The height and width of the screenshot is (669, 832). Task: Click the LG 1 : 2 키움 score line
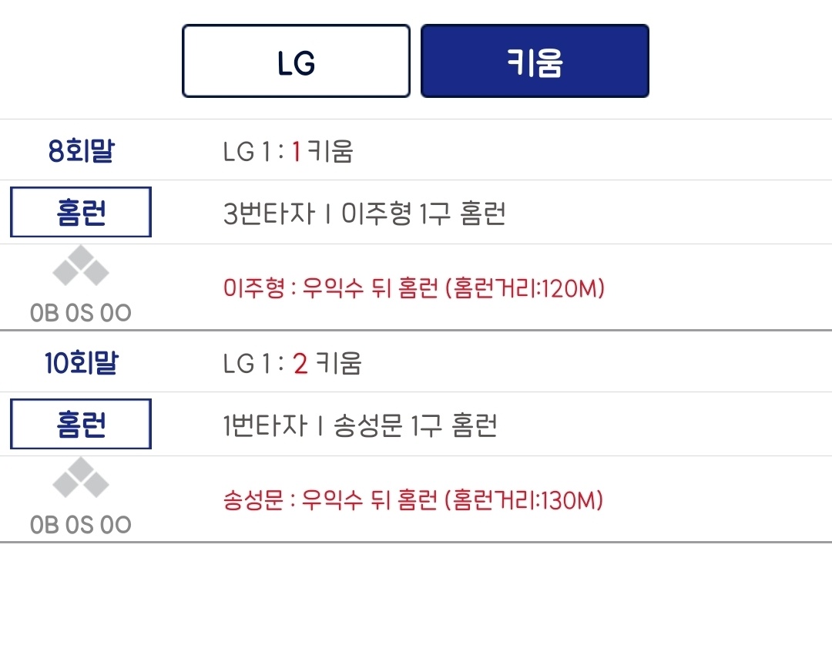pyautogui.click(x=292, y=363)
